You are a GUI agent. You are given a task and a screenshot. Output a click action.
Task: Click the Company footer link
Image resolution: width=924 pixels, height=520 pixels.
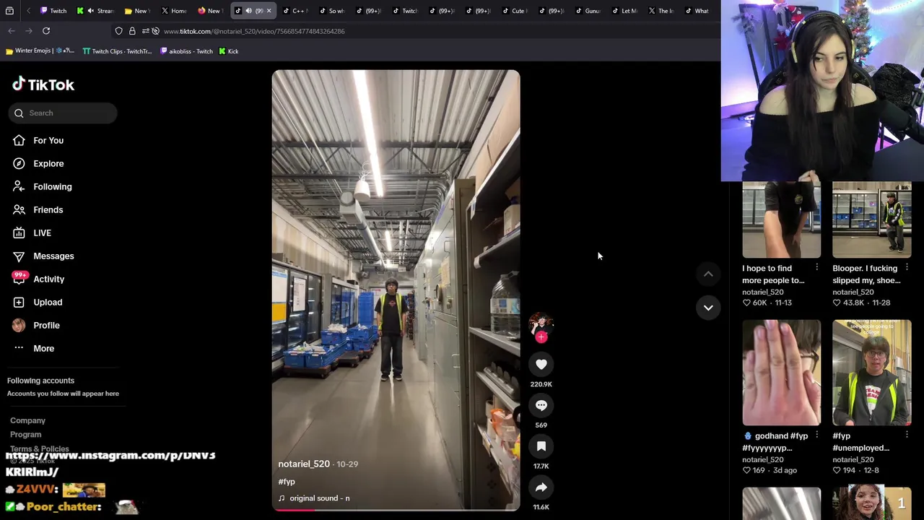[27, 420]
